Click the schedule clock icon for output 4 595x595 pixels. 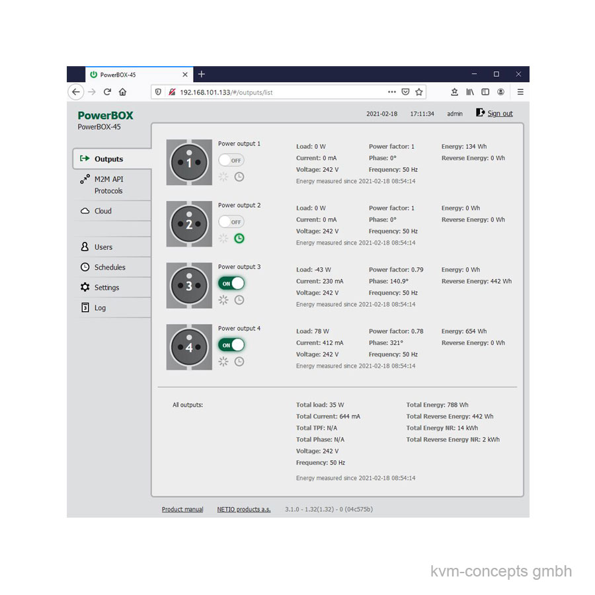click(239, 362)
